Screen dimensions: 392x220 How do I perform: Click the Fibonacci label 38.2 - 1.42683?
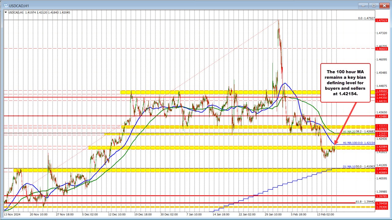click(365, 132)
